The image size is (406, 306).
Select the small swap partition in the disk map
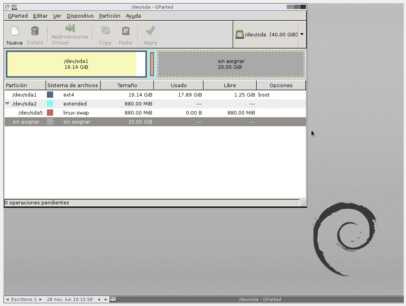[x=152, y=64]
